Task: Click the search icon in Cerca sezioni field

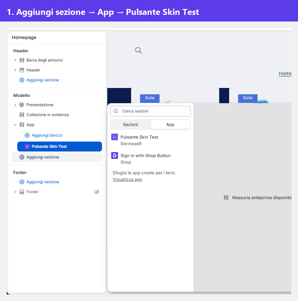Action: coord(116,111)
